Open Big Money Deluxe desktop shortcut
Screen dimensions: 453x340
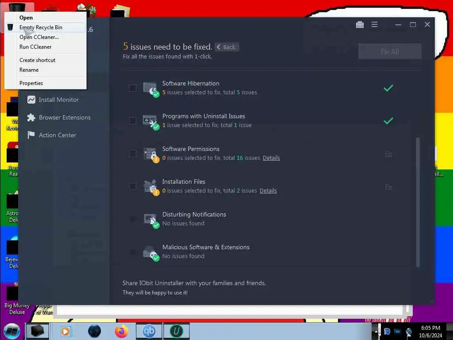tap(17, 300)
